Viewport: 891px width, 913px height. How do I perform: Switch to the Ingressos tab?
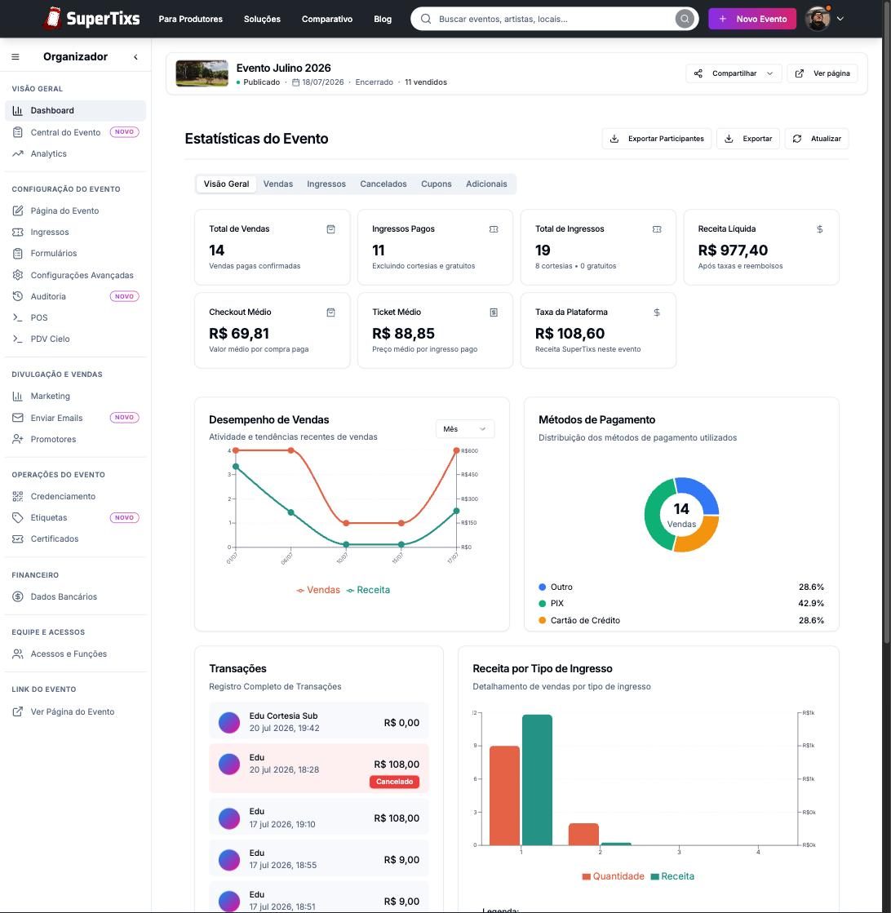point(326,184)
